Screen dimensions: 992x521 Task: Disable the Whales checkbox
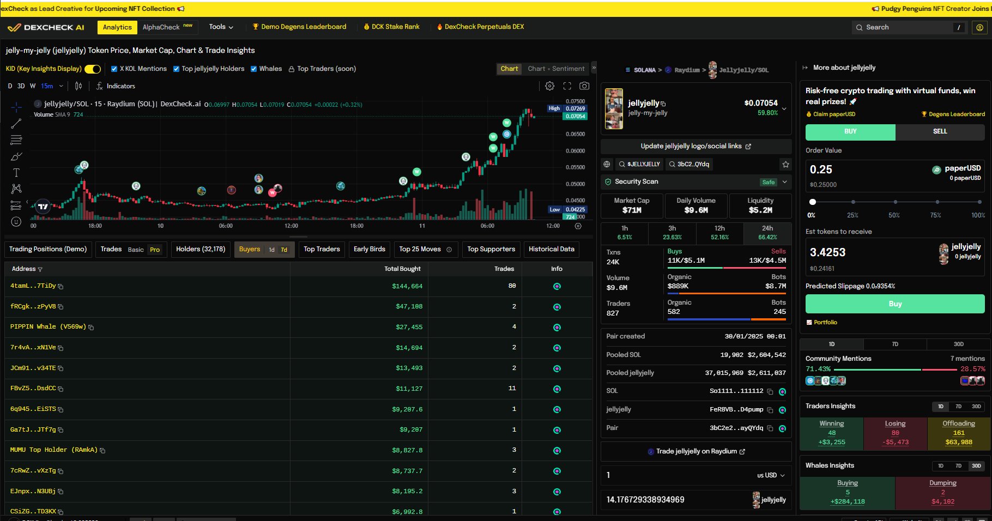(254, 69)
